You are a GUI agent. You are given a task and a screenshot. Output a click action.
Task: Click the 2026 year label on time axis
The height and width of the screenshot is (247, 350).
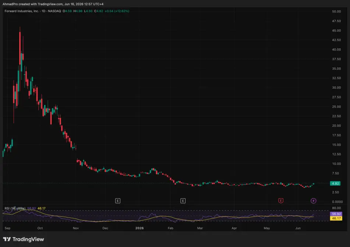tap(139, 228)
